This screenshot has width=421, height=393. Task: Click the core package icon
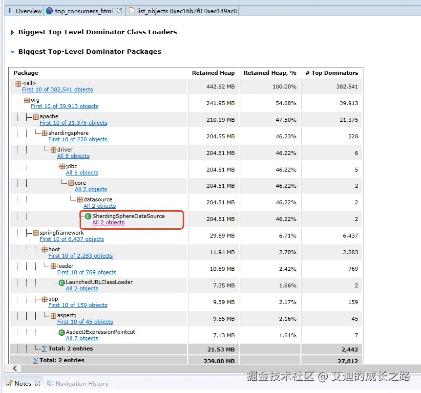71,183
